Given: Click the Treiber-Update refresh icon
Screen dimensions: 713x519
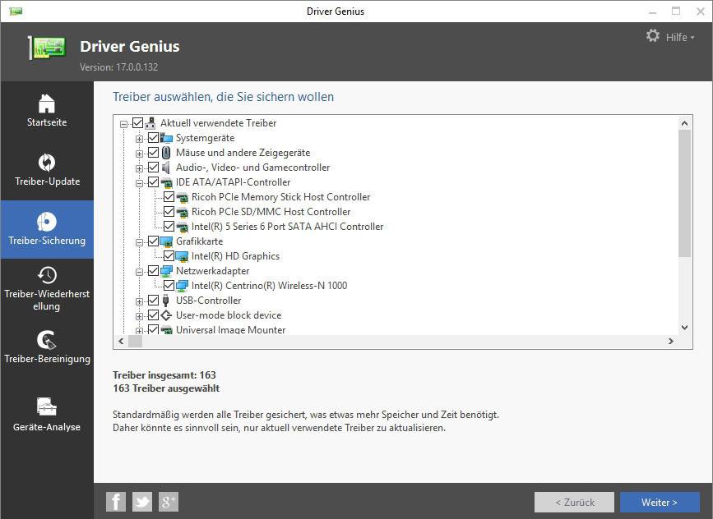Looking at the screenshot, I should click(x=46, y=163).
